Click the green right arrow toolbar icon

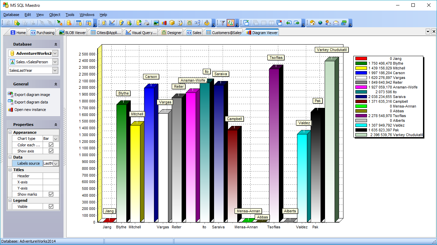[x=296, y=23]
